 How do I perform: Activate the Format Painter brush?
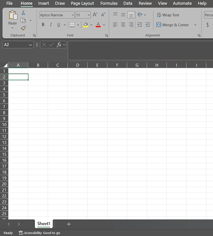coord(23,28)
